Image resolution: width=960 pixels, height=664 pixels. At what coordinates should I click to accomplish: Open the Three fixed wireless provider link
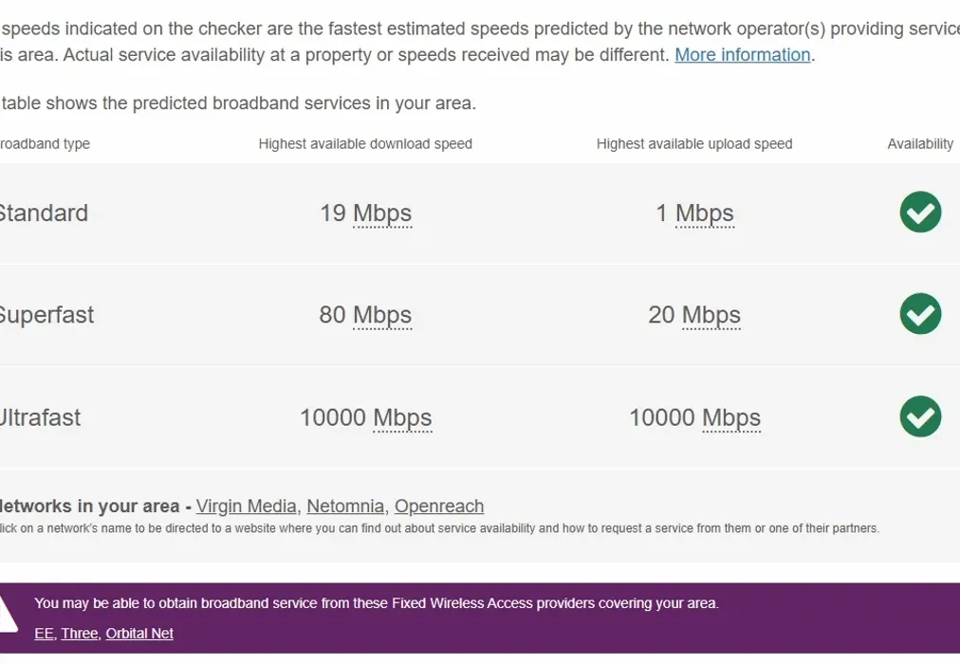point(79,633)
